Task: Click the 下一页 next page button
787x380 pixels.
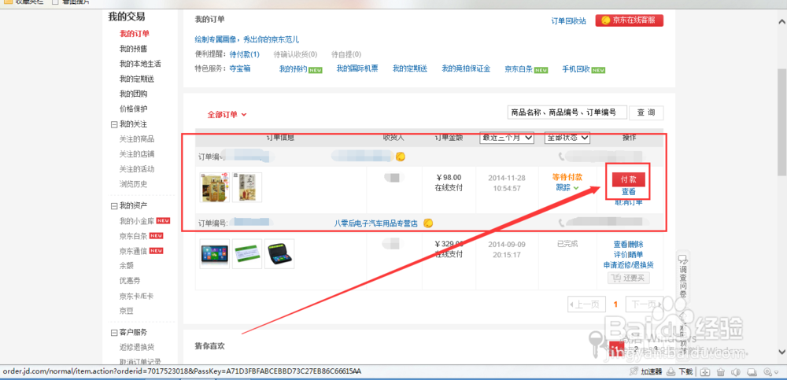Action: (x=645, y=304)
